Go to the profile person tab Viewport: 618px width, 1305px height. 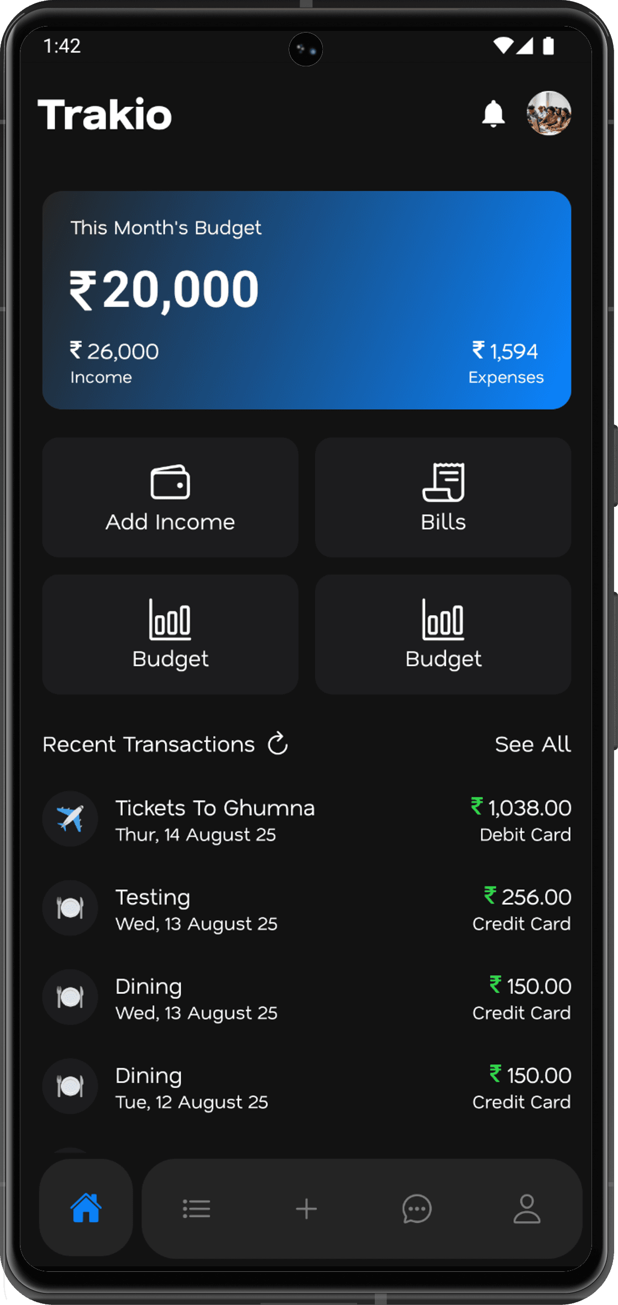(x=527, y=1209)
